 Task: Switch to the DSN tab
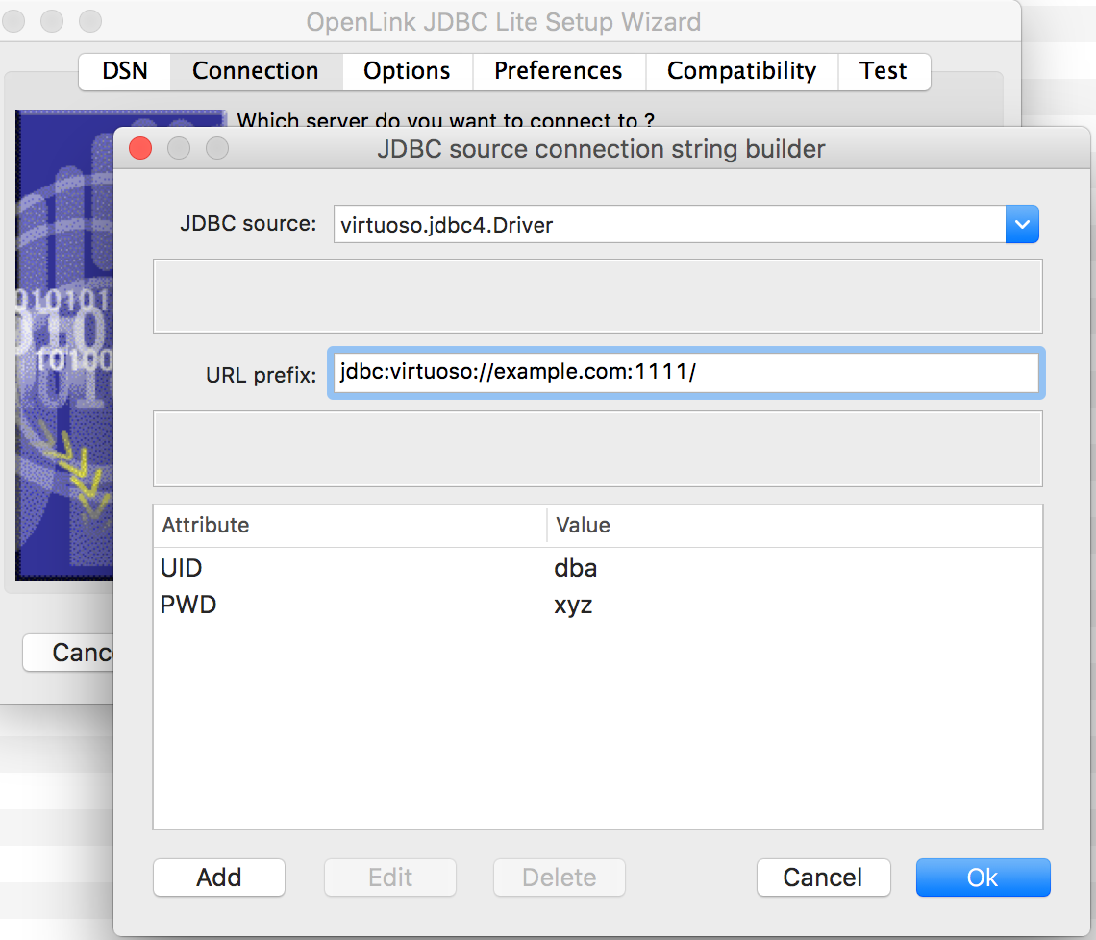click(124, 71)
